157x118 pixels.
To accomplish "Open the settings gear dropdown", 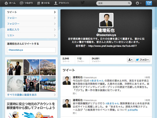I will click(138, 3).
